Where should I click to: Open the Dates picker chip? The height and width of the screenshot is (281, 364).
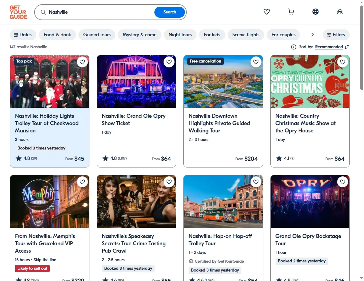[23, 35]
